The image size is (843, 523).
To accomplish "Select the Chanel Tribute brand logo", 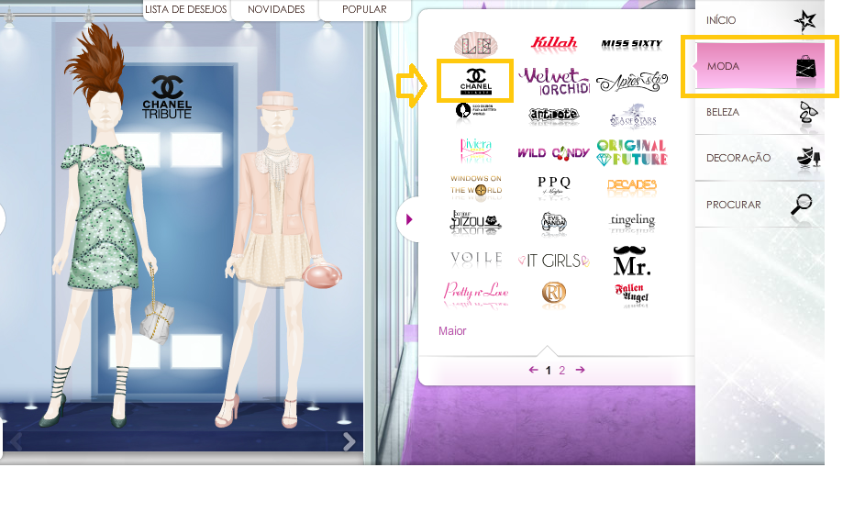I will (x=476, y=81).
